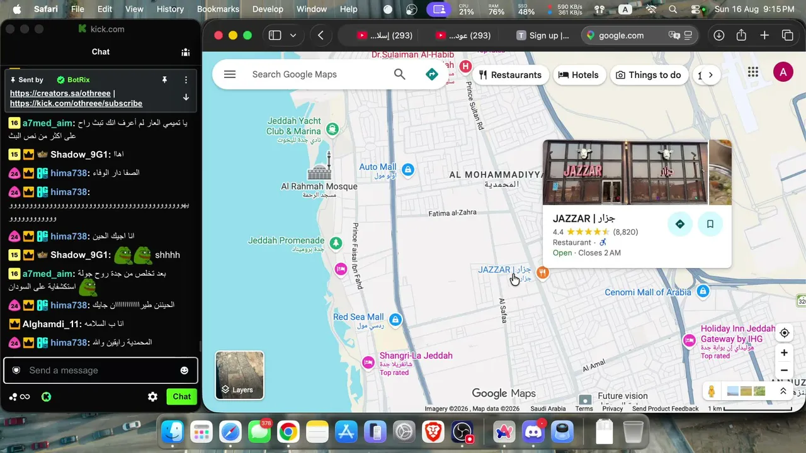Open the Develop menu
Screen dimensions: 806x453
tap(268, 9)
